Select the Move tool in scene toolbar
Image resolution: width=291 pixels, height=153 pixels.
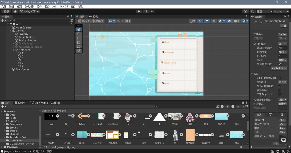(79, 34)
